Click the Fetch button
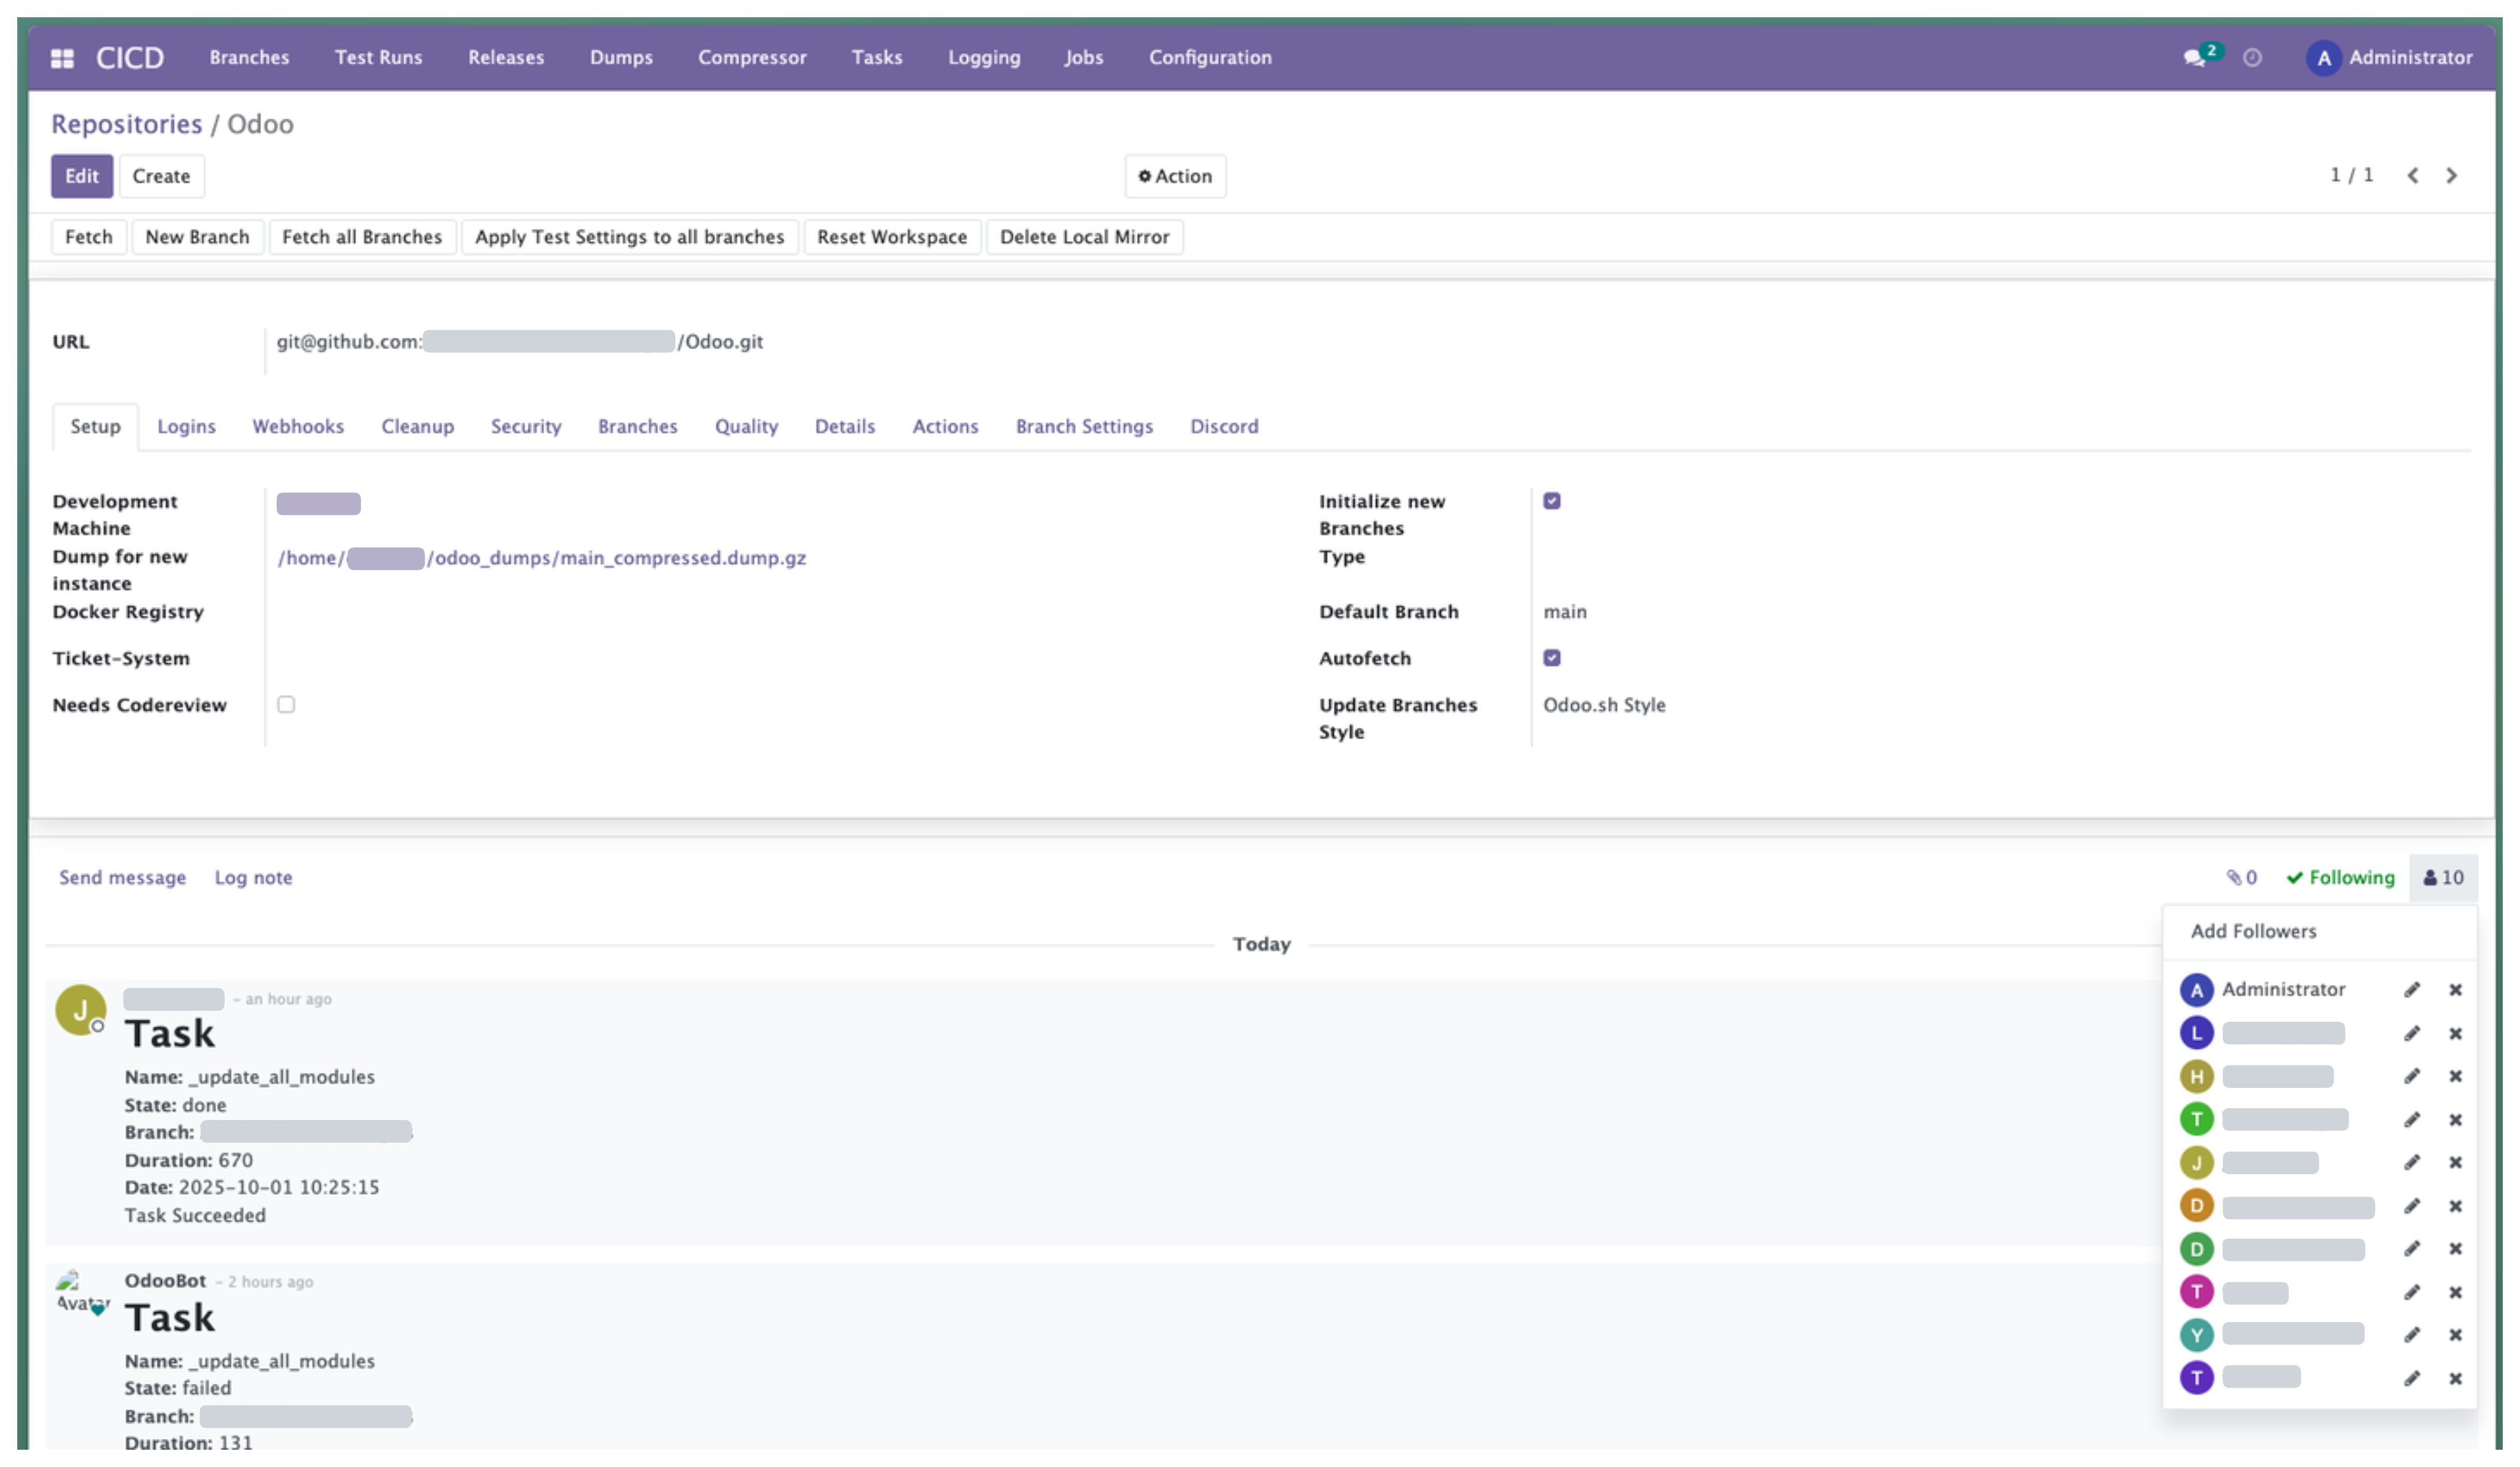The height and width of the screenshot is (1467, 2520). tap(89, 237)
